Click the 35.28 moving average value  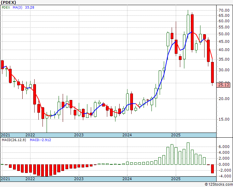tap(29, 7)
